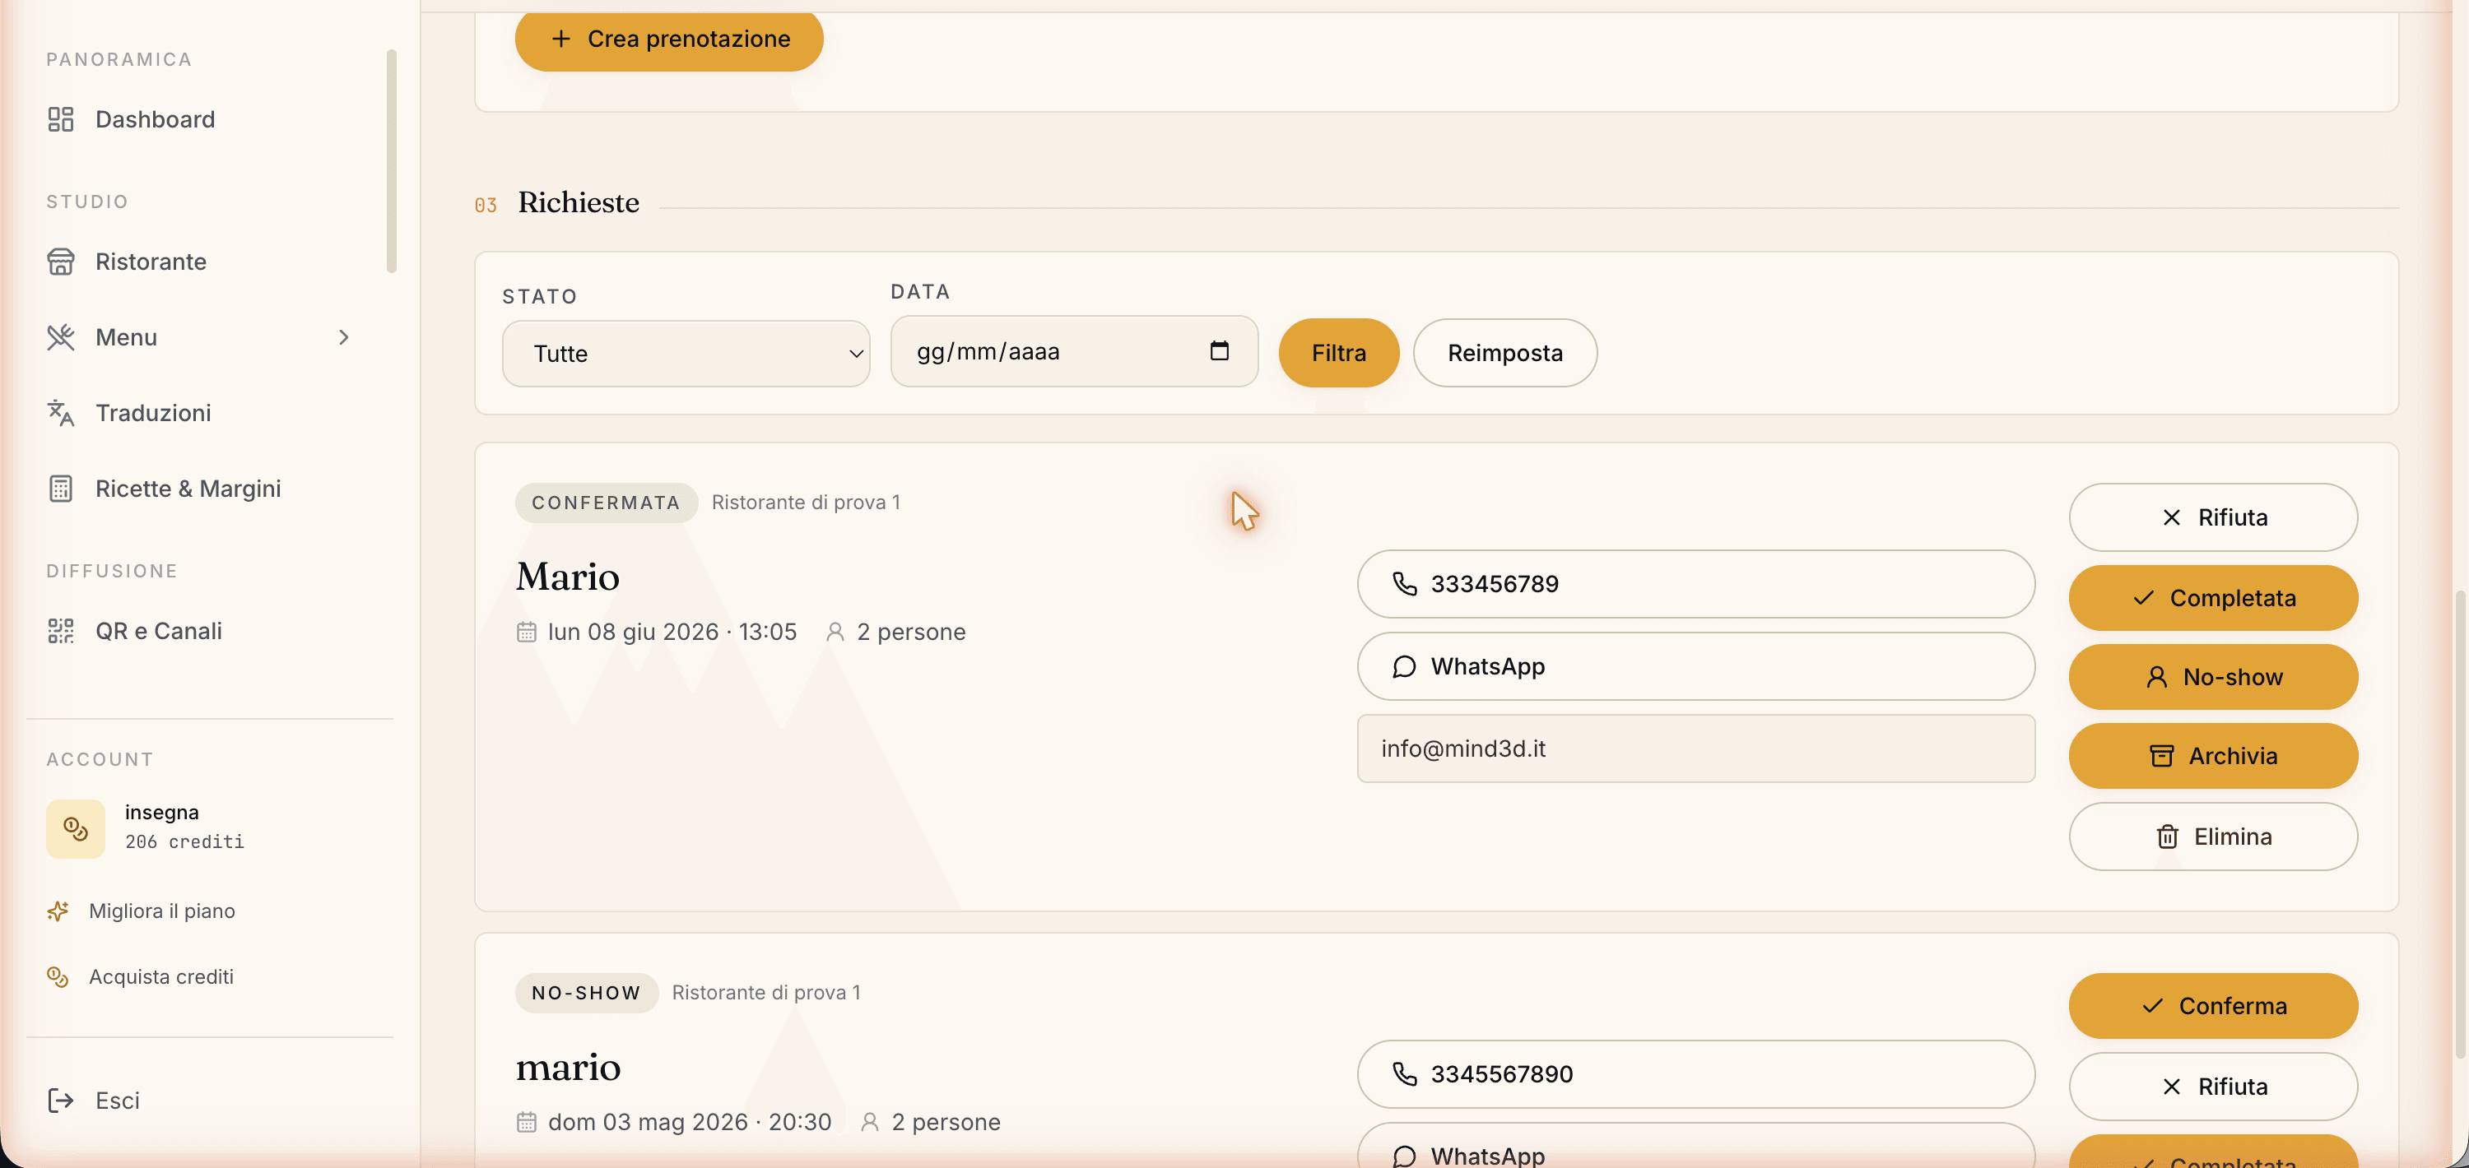The image size is (2469, 1168).
Task: Click the name Mario in first booking
Action: 567,577
